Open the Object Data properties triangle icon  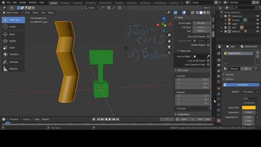(219, 115)
